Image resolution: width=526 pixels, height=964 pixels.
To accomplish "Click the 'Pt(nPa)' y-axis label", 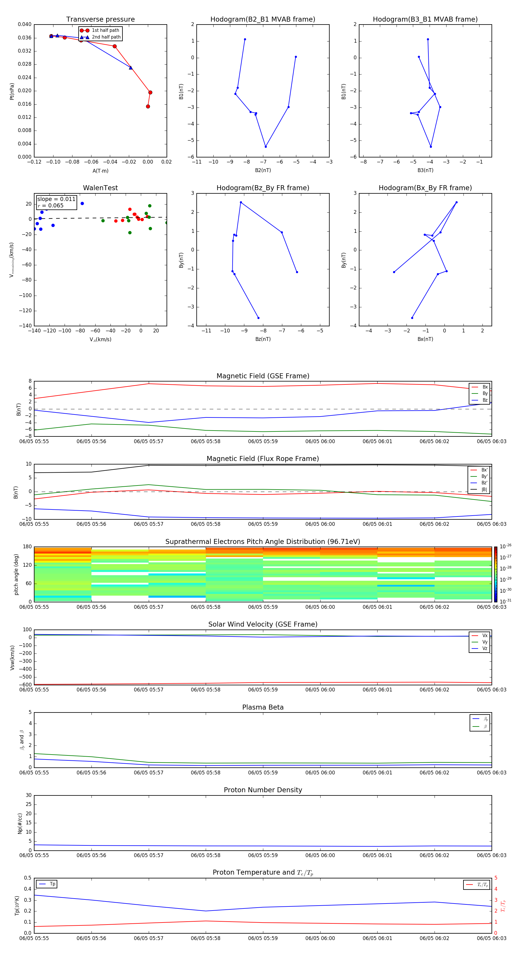I will click(12, 91).
